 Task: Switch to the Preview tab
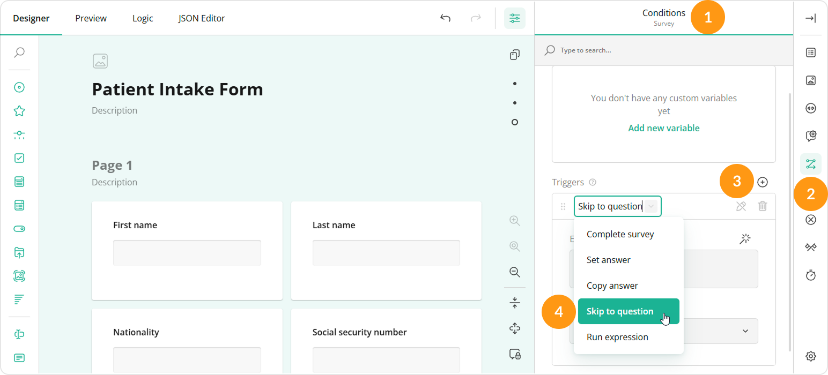[90, 18]
